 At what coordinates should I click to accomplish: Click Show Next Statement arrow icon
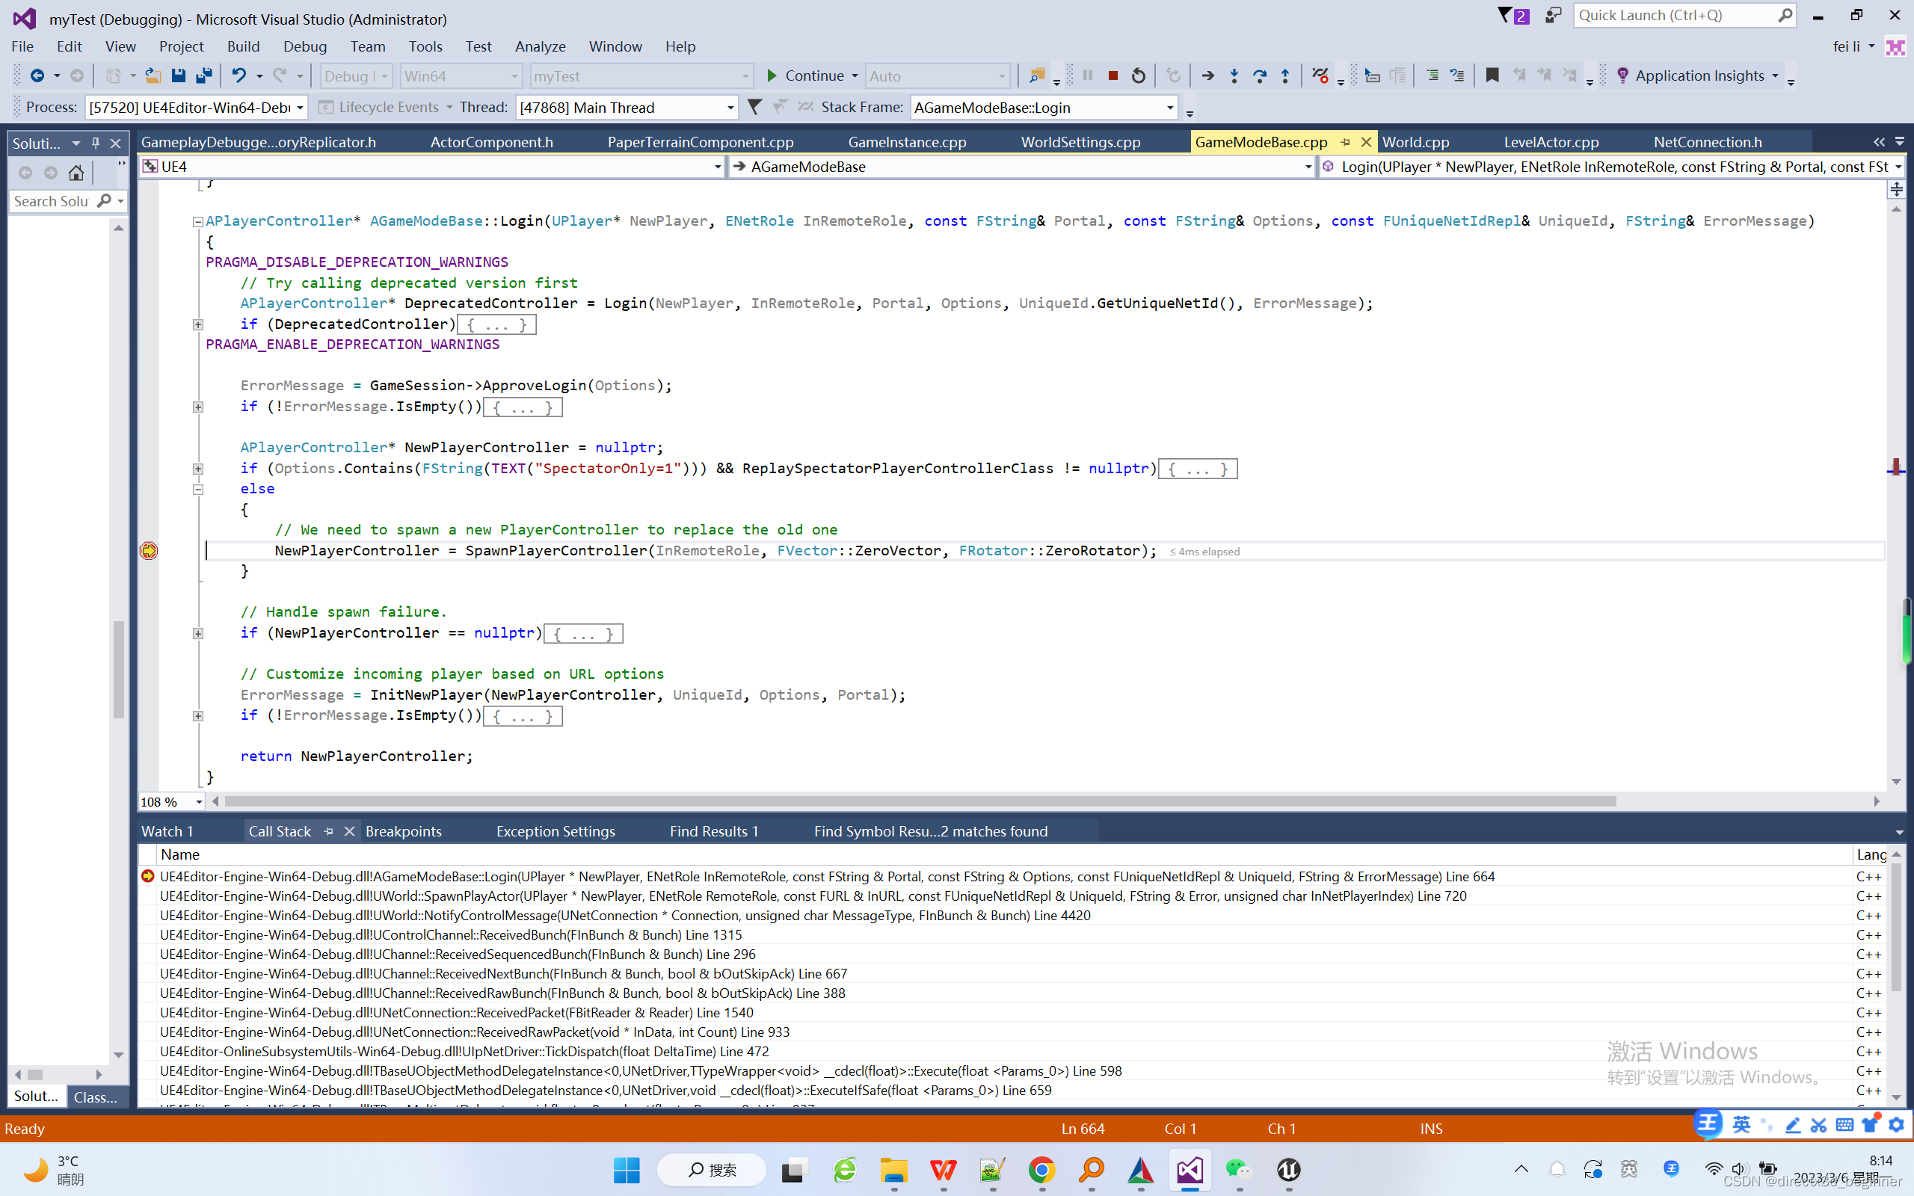click(1207, 76)
